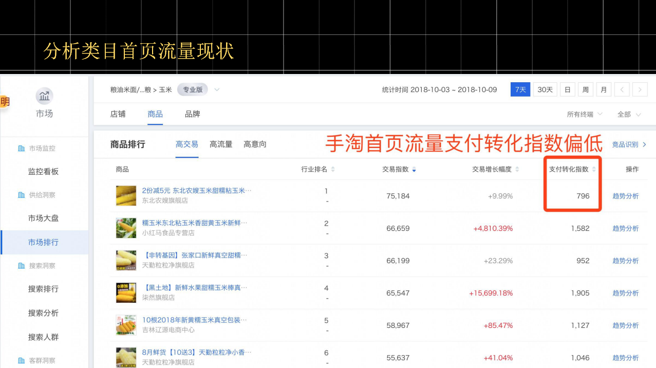Click the 市场监控 section icon

[x=22, y=149]
